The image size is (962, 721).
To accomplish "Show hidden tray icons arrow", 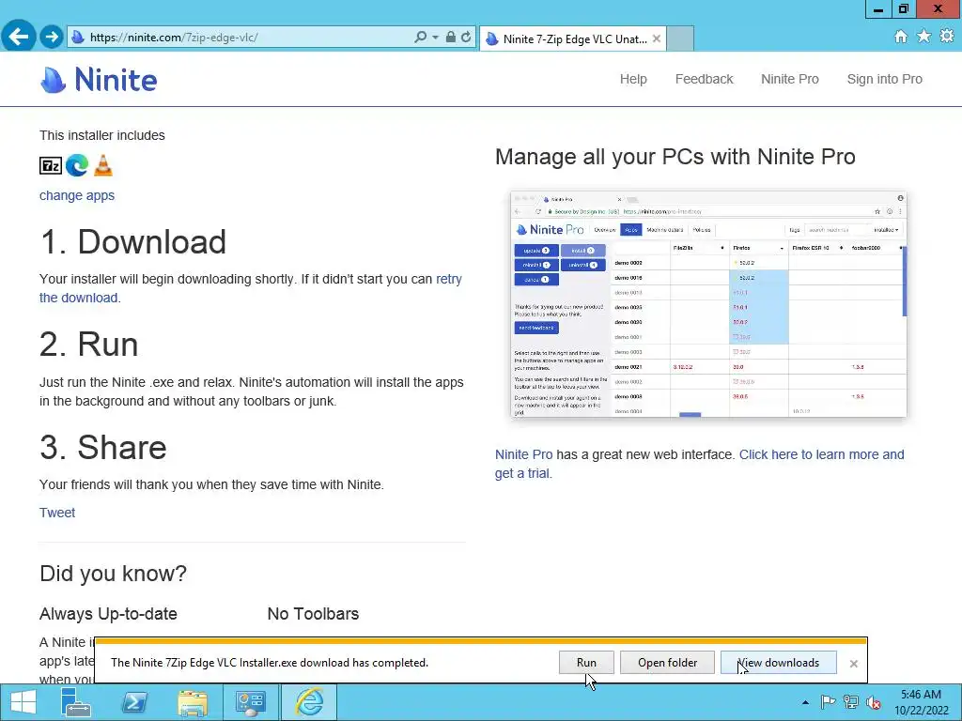I will (805, 702).
